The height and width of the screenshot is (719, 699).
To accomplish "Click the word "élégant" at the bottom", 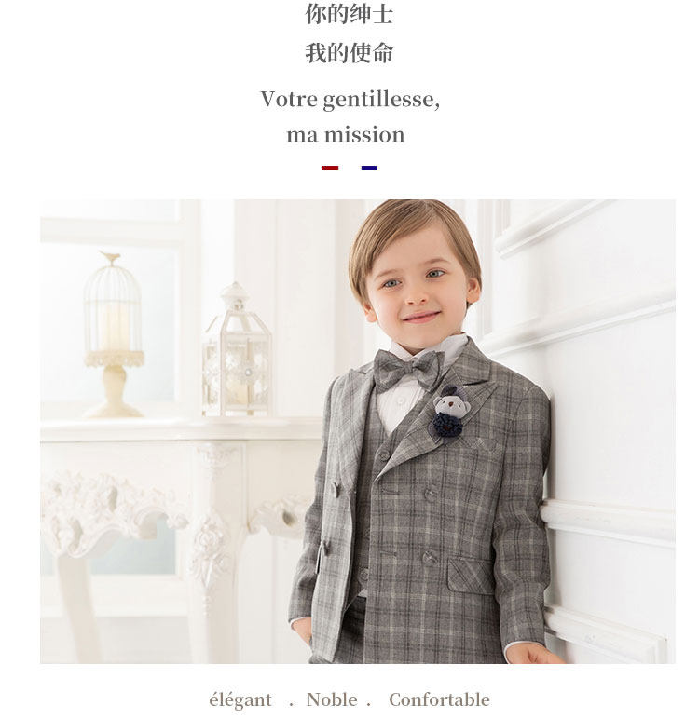I will (x=240, y=700).
